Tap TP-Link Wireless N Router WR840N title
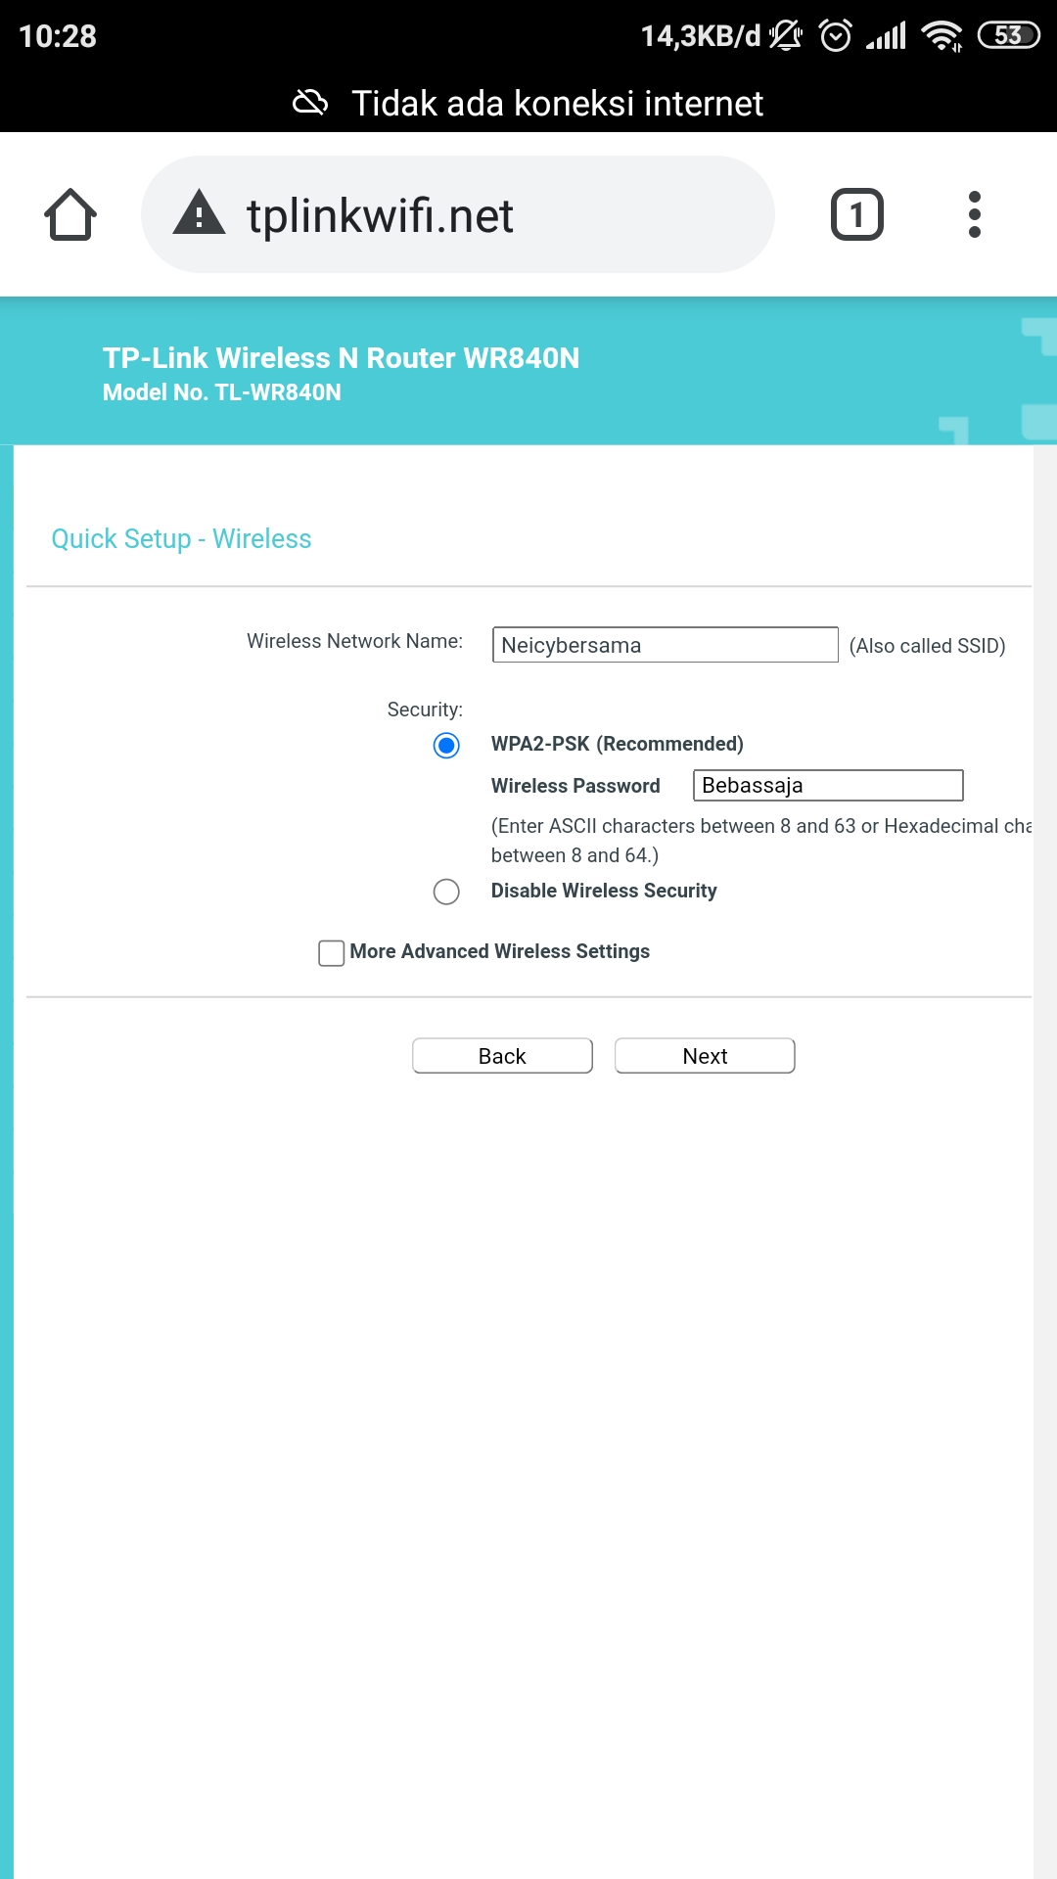Image resolution: width=1057 pixels, height=1879 pixels. [341, 358]
